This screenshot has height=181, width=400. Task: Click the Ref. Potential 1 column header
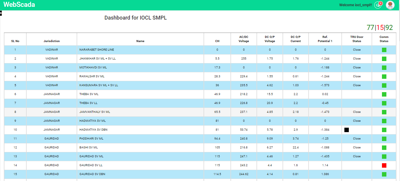tap(325, 39)
